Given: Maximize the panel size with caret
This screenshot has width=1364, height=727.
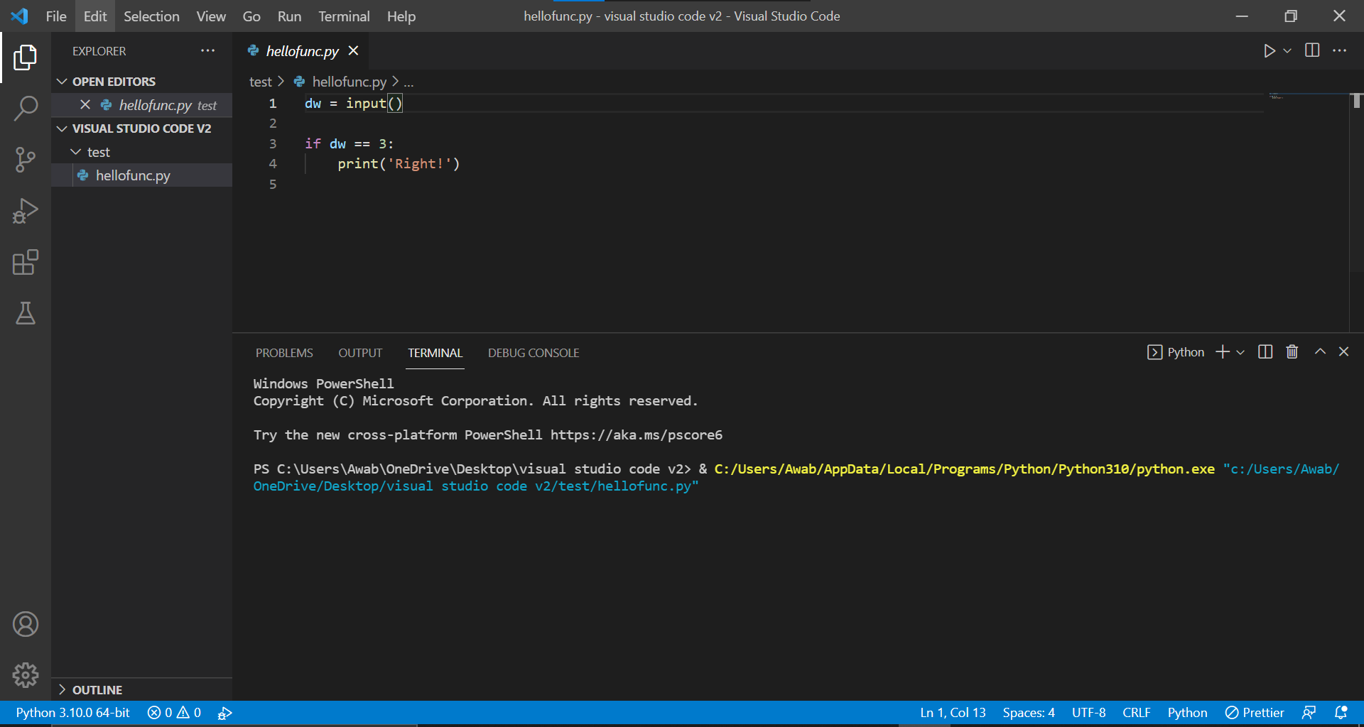Looking at the screenshot, I should click(1320, 351).
